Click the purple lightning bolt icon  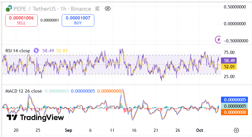coord(218,39)
